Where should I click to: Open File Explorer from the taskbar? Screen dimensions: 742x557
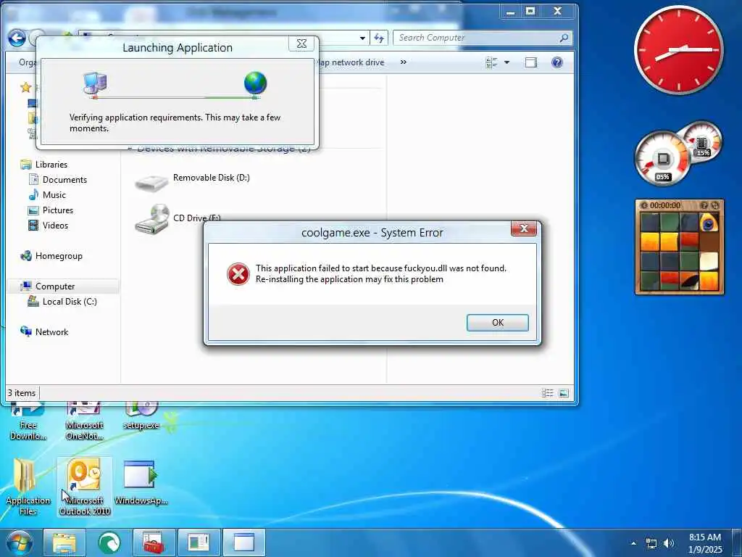tap(64, 542)
